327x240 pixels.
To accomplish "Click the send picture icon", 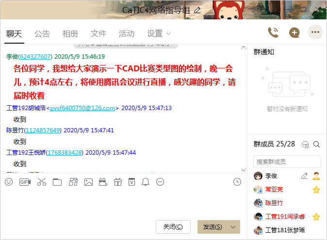I will tap(88, 182).
